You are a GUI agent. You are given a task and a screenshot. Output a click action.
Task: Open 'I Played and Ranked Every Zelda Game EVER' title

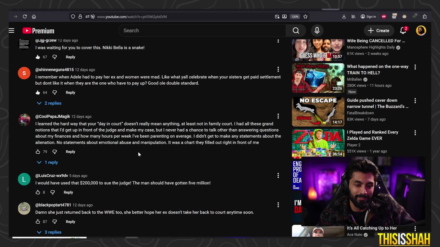[373, 135]
